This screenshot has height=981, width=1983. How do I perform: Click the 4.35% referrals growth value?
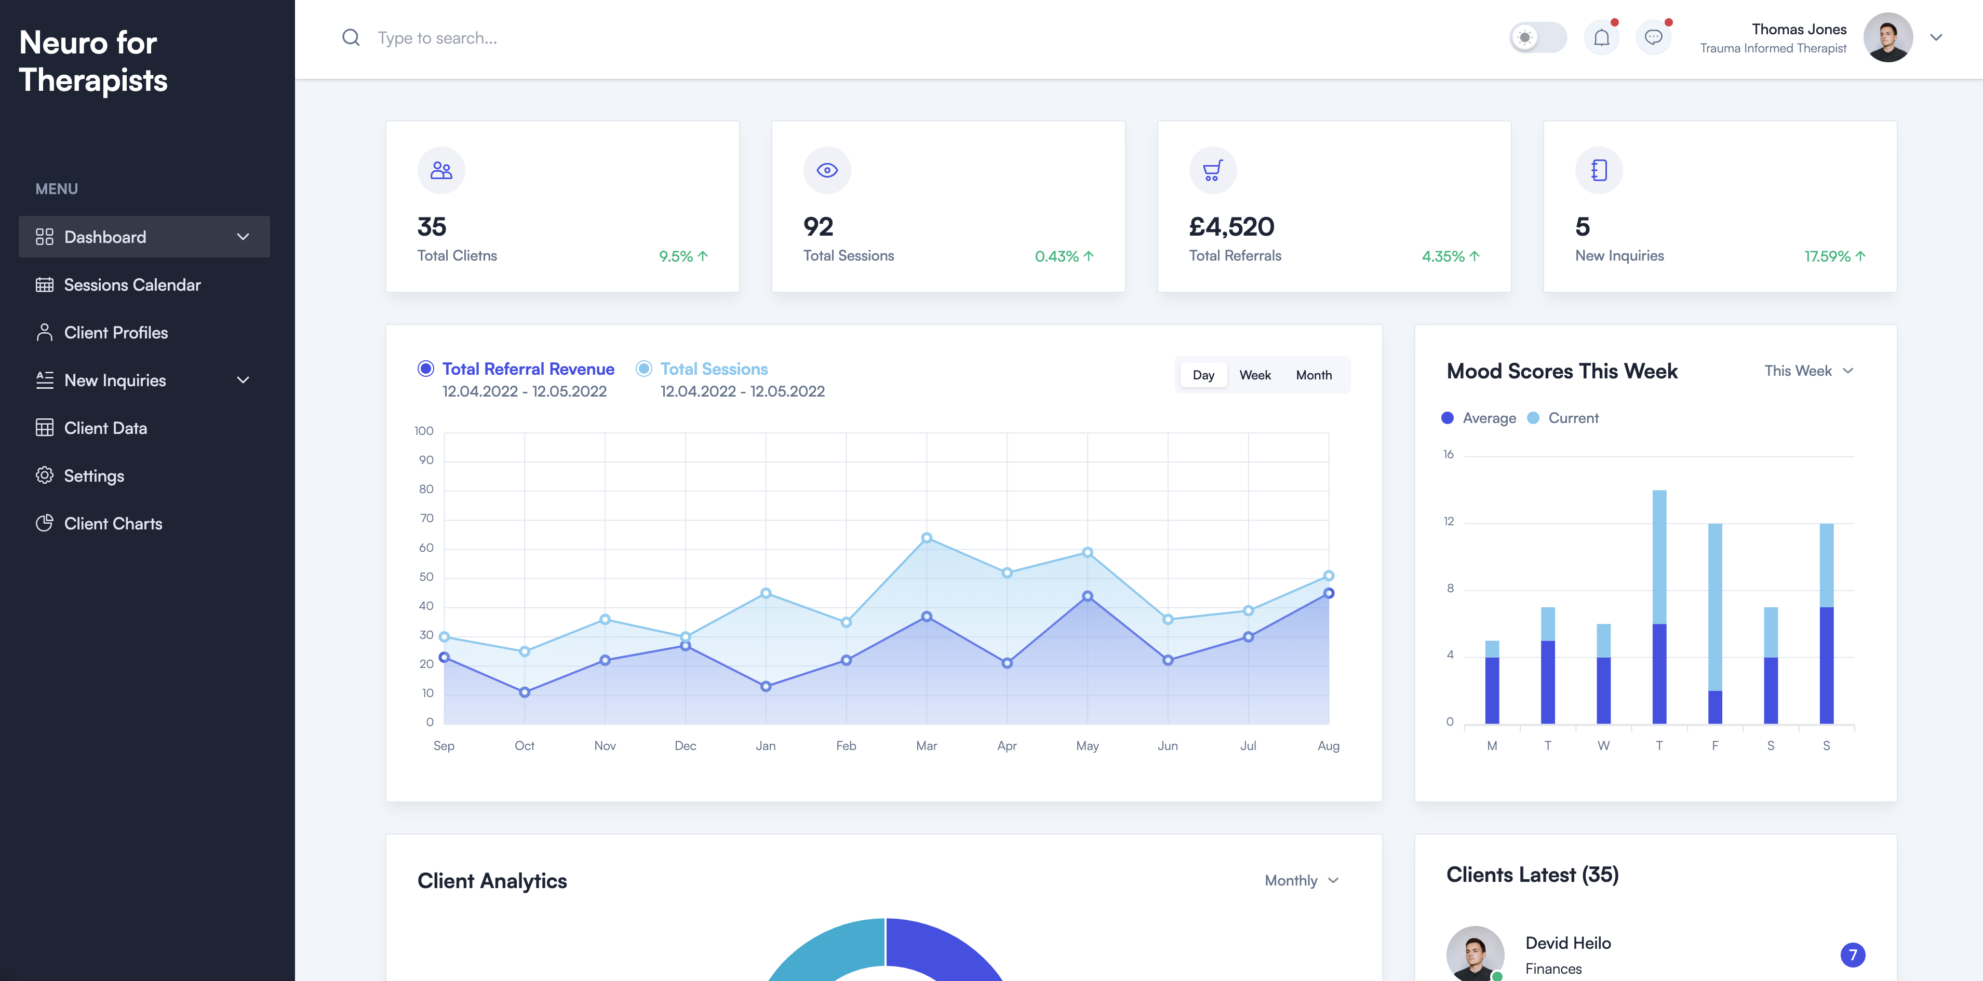[1443, 256]
